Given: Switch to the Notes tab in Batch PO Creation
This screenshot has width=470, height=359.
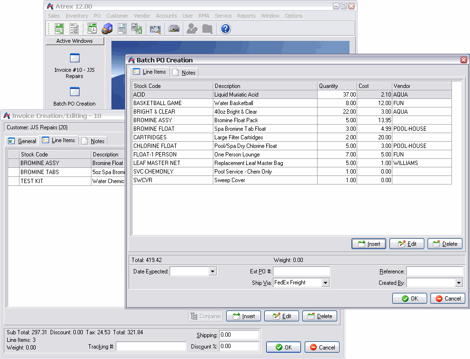Looking at the screenshot, I should 184,72.
